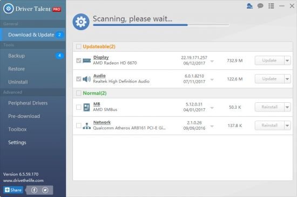Visit www.drivethelife.com link
This screenshot has height=197, width=297.
pyautogui.click(x=23, y=180)
